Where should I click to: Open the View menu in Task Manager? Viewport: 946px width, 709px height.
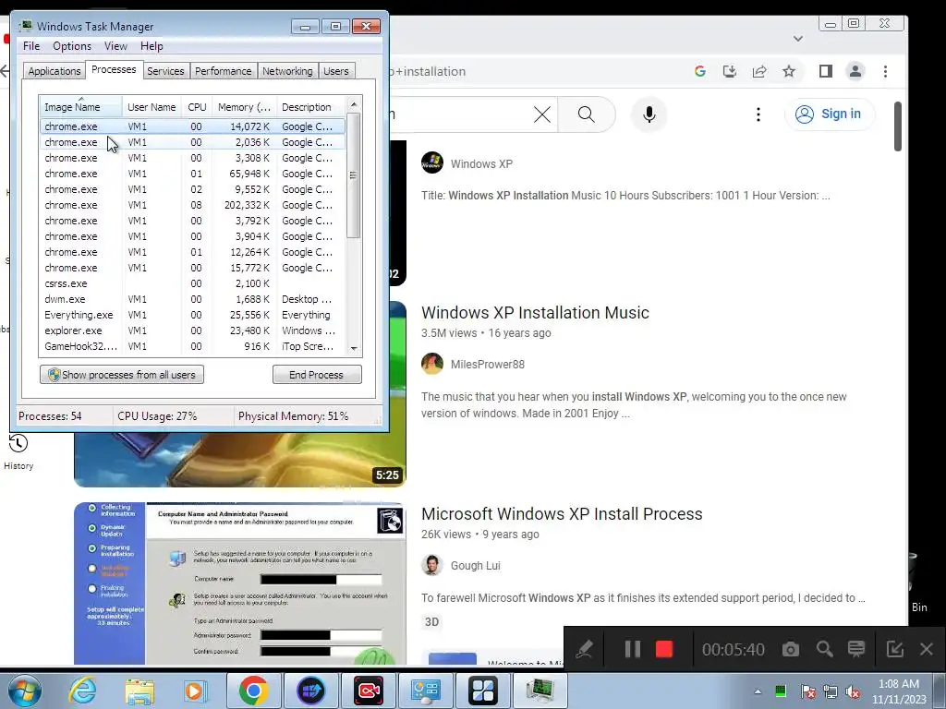point(115,46)
